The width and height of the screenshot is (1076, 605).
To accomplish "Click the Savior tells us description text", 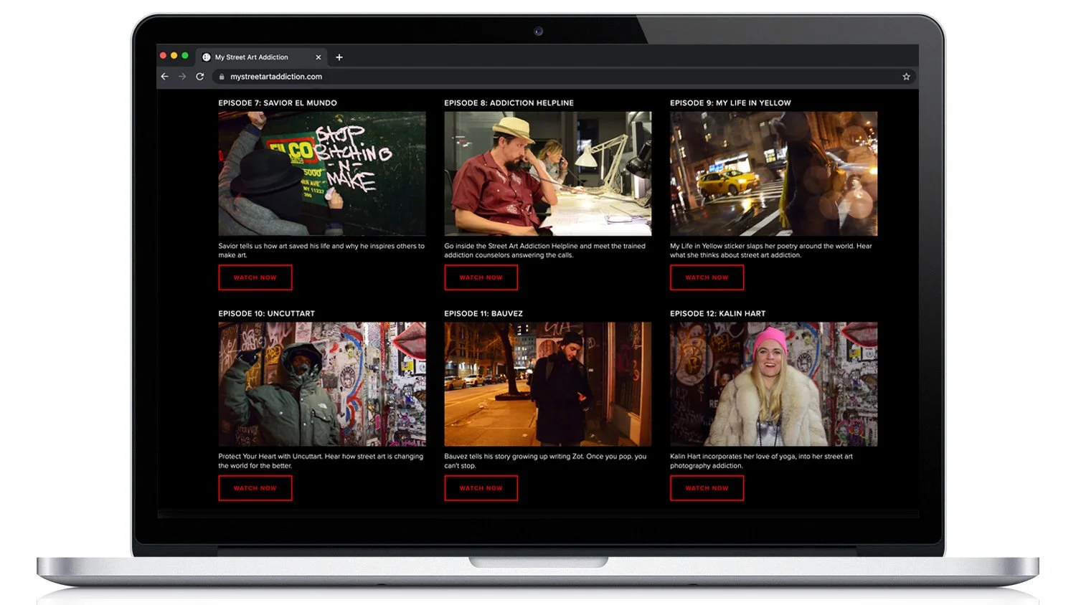I will pos(321,250).
